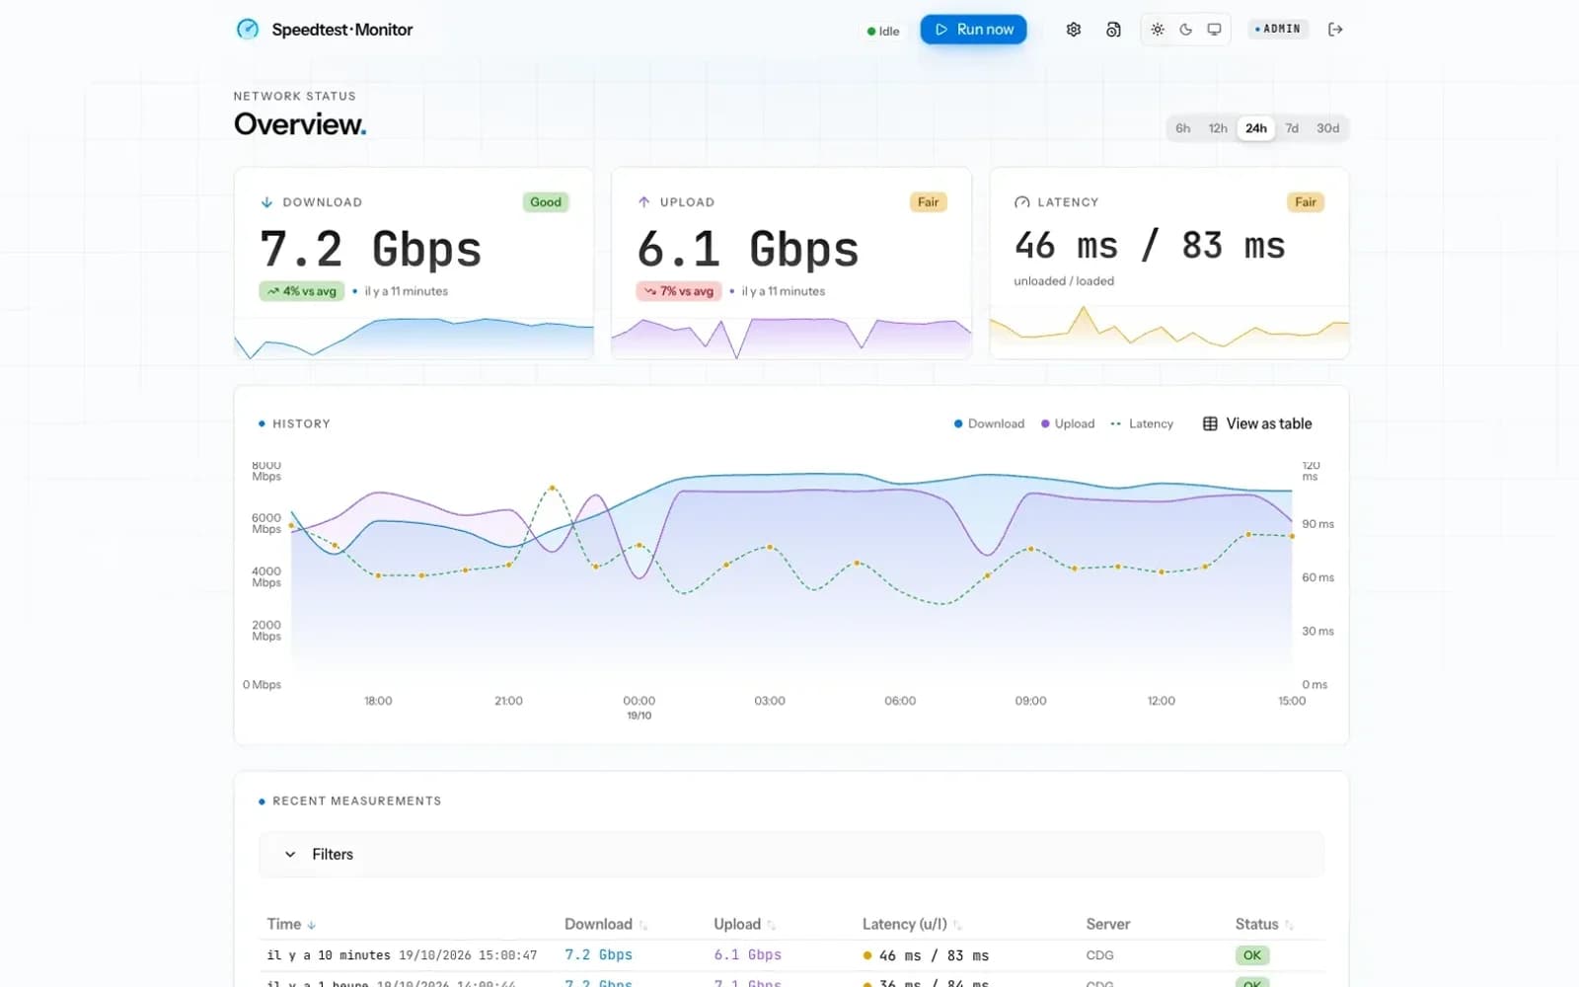This screenshot has height=987, width=1579.
Task: Click the Run now button
Action: [x=974, y=30]
